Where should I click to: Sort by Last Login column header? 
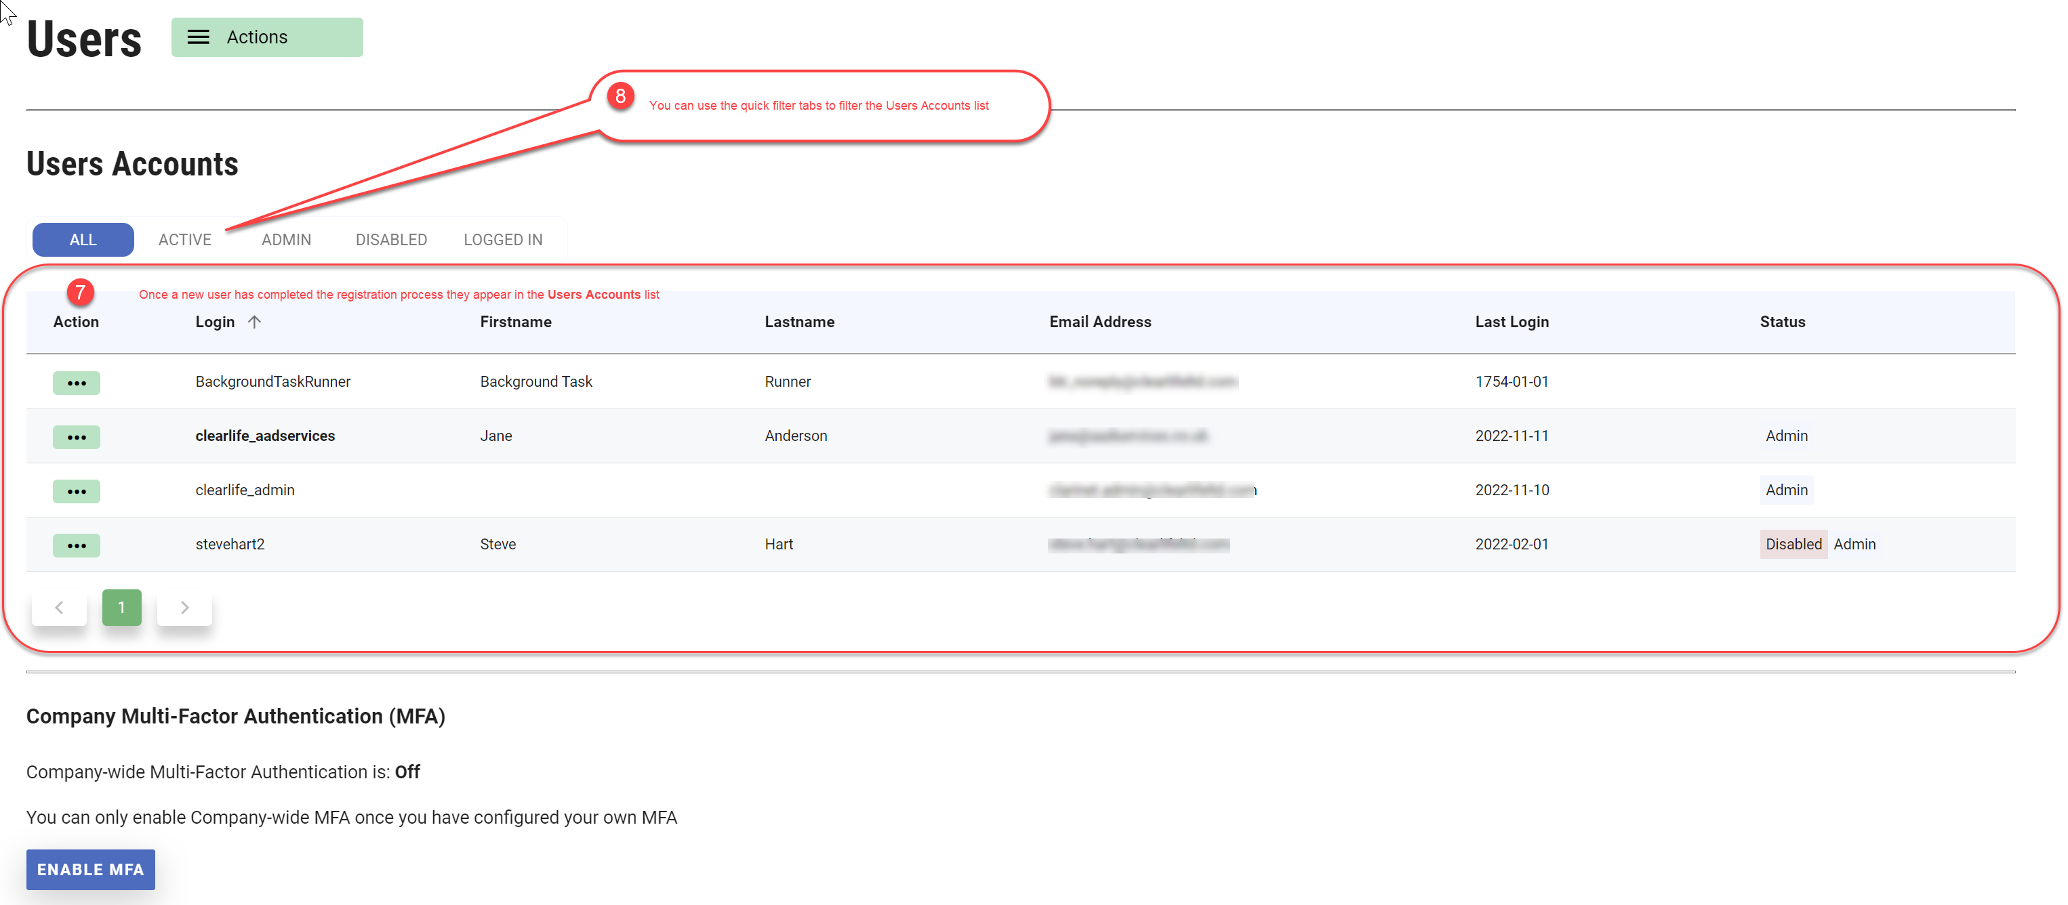(x=1512, y=322)
